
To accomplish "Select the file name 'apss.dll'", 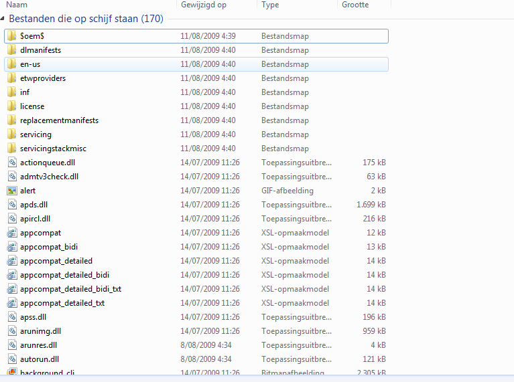I will point(33,317).
